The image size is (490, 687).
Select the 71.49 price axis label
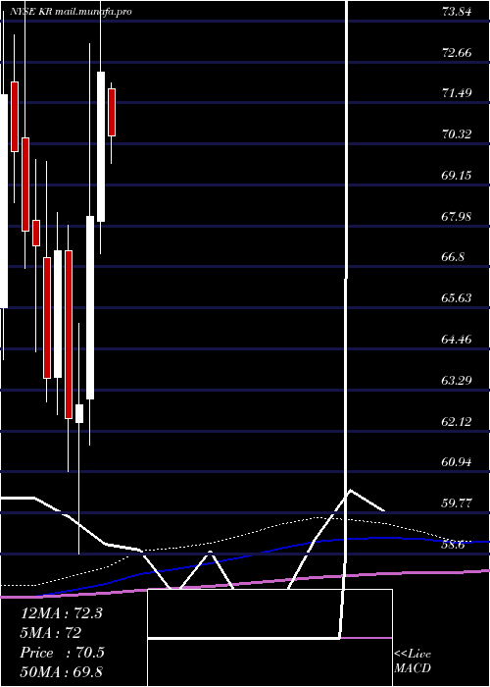457,93
